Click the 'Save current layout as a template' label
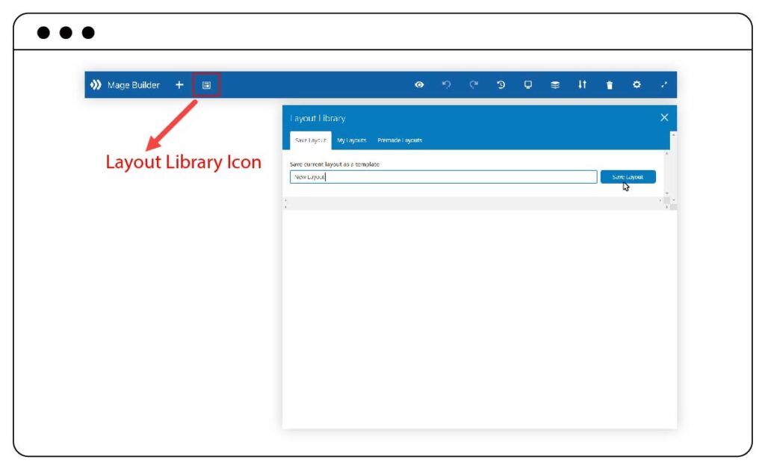 [335, 164]
